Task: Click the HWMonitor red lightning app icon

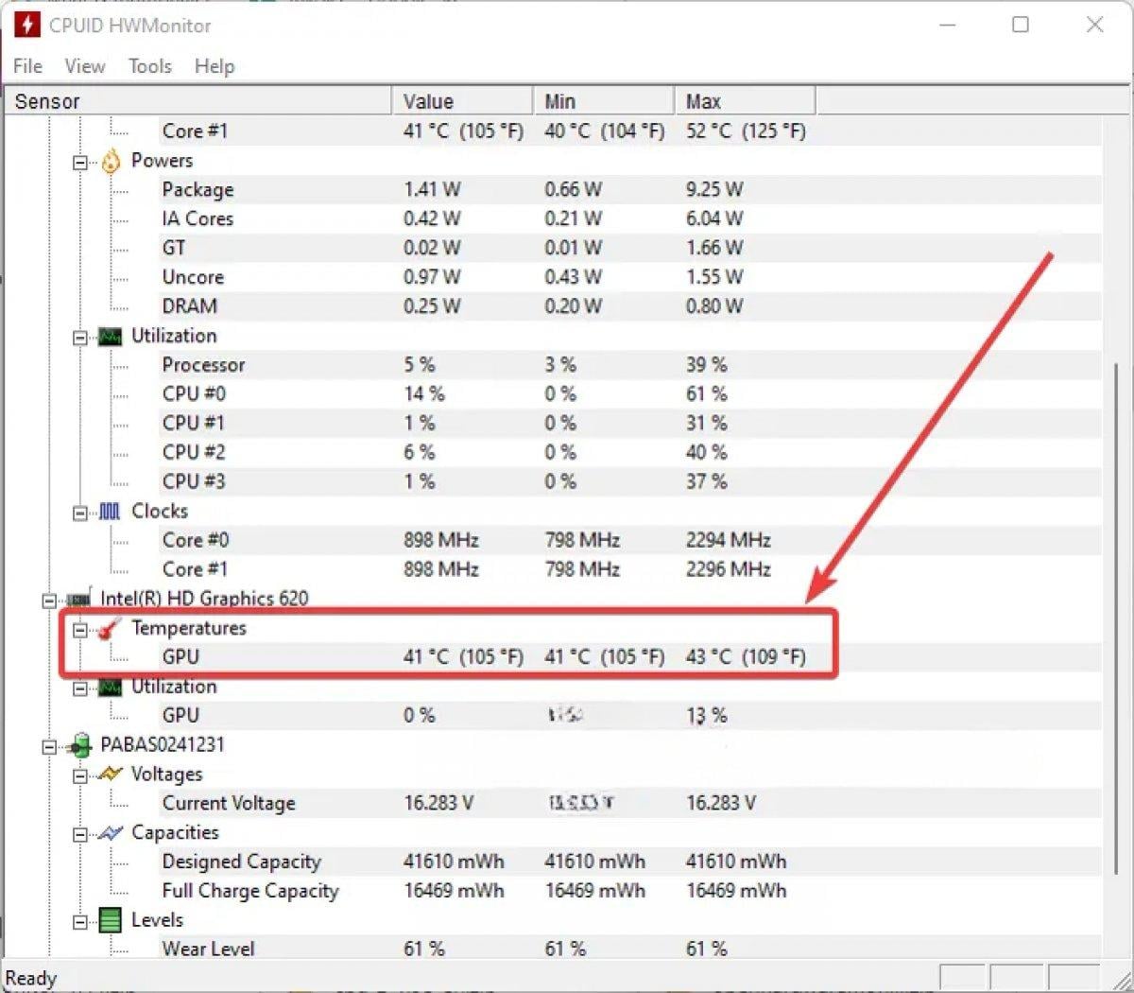Action: point(26,25)
